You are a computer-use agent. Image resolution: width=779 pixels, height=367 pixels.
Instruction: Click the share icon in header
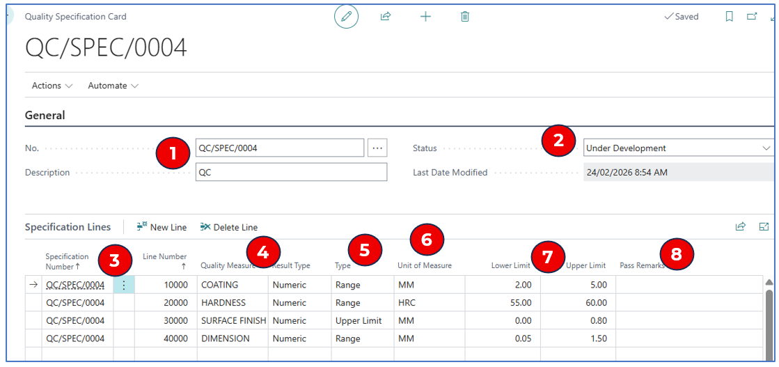pos(386,16)
